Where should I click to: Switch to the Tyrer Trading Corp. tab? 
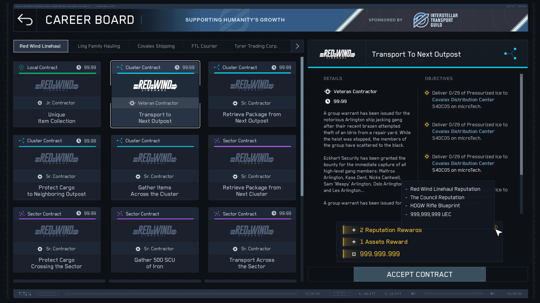256,46
